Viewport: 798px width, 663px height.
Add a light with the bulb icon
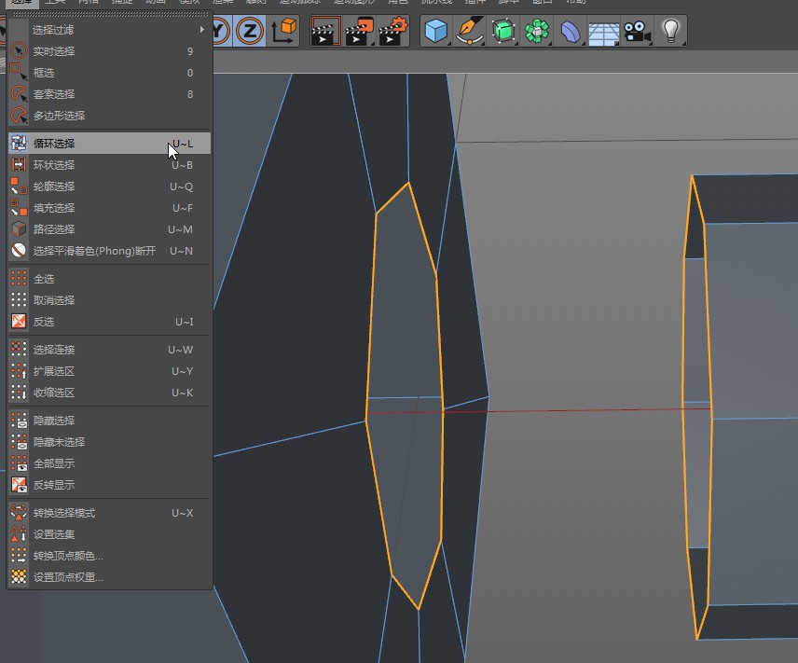[670, 32]
